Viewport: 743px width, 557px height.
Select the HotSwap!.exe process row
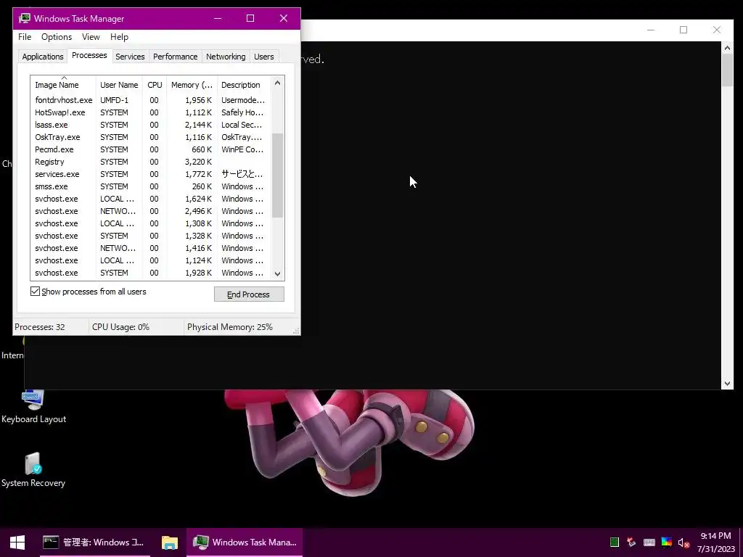tap(151, 112)
